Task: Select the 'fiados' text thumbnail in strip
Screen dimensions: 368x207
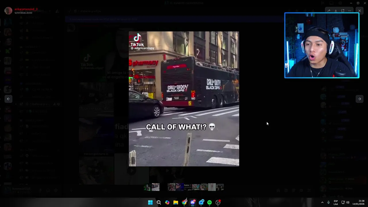Action: click(187, 187)
